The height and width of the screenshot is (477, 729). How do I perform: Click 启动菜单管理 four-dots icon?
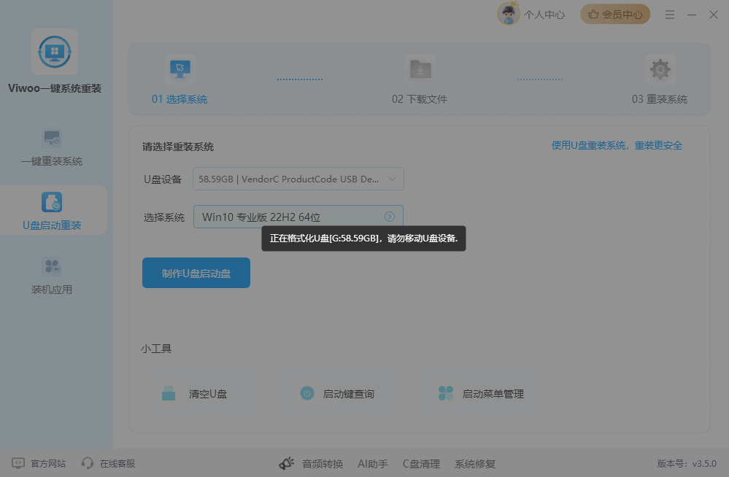[446, 393]
